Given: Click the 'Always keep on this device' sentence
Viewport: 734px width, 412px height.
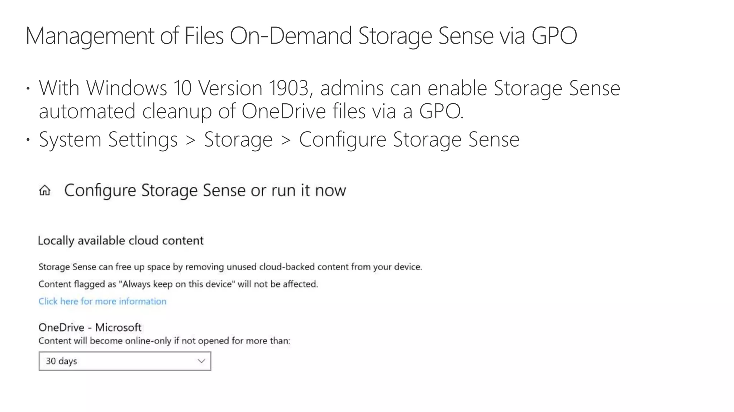Looking at the screenshot, I should [178, 284].
